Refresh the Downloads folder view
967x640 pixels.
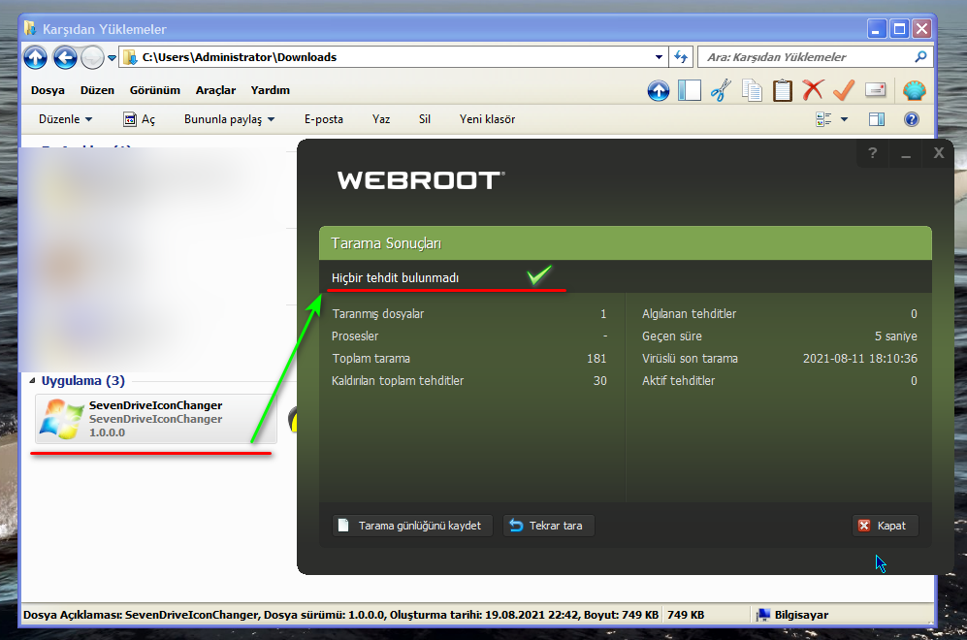pyautogui.click(x=681, y=57)
